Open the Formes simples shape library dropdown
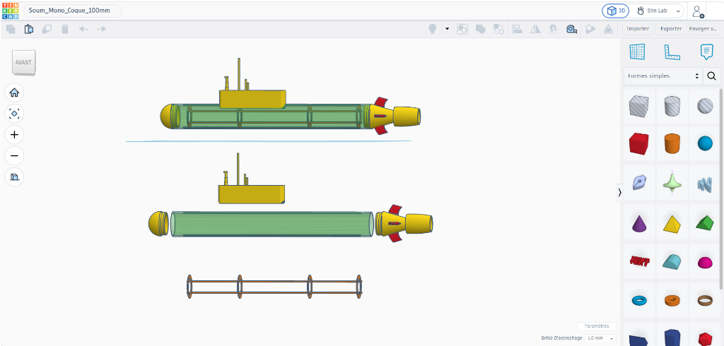The image size is (724, 346). tap(663, 76)
